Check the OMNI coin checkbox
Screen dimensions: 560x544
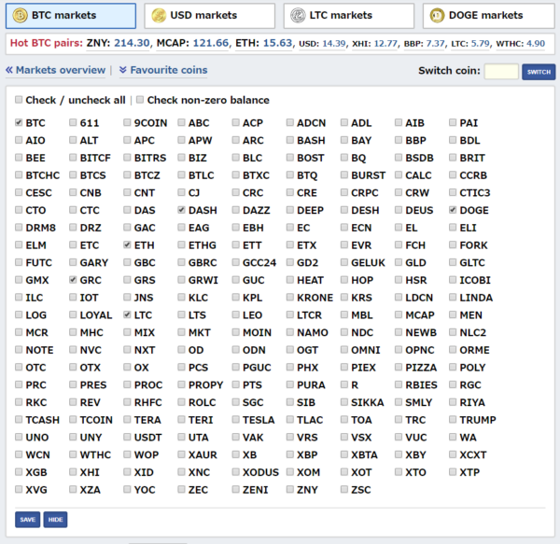pos(344,349)
